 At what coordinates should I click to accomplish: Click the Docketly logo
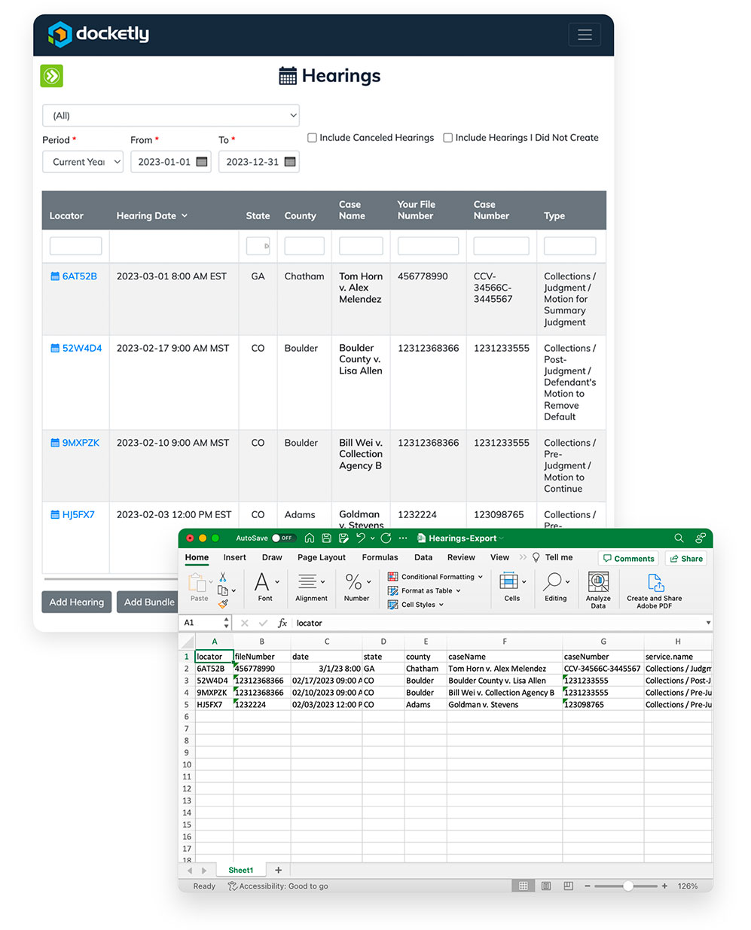[99, 34]
